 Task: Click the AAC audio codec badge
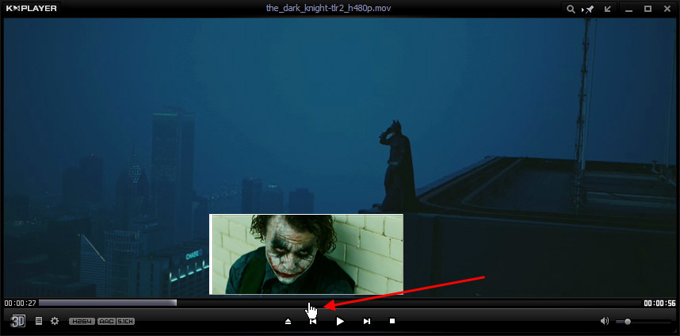tap(106, 321)
